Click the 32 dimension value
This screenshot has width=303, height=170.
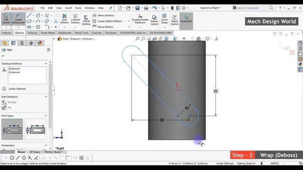point(216,91)
